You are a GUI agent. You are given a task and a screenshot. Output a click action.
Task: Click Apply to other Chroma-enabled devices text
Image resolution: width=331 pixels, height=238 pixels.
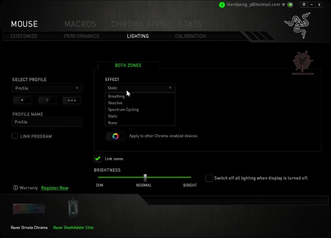163,136
